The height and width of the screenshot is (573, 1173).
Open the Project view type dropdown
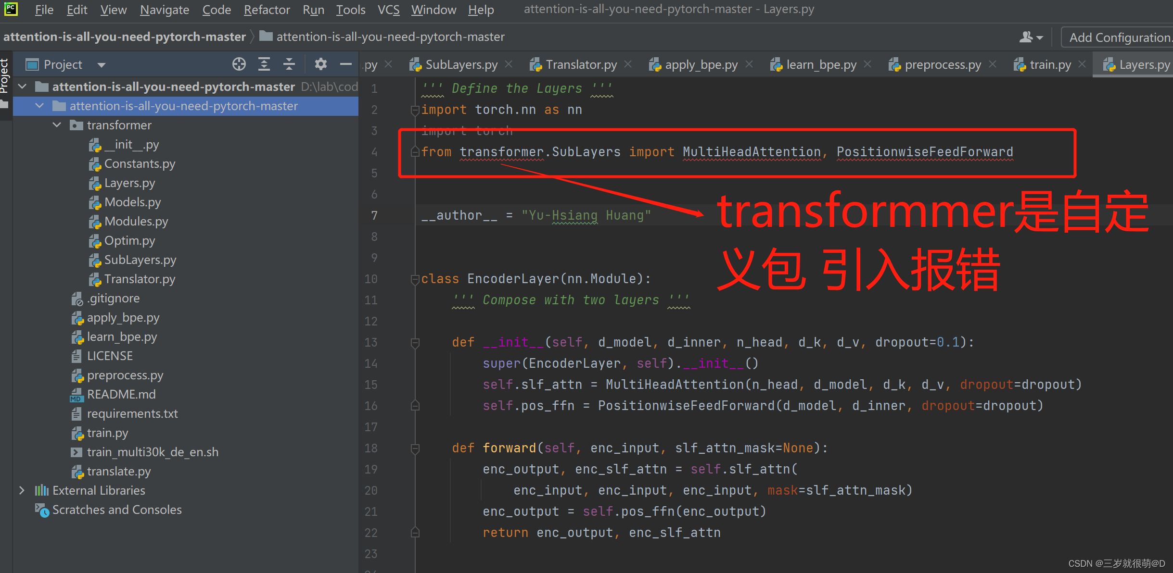(x=101, y=65)
